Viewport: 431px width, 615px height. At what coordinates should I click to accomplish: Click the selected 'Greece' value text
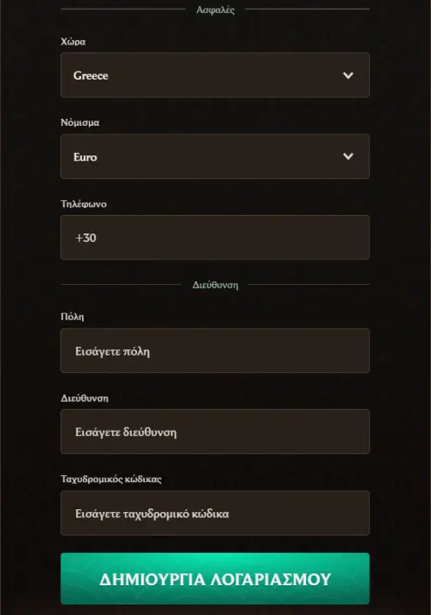[91, 75]
